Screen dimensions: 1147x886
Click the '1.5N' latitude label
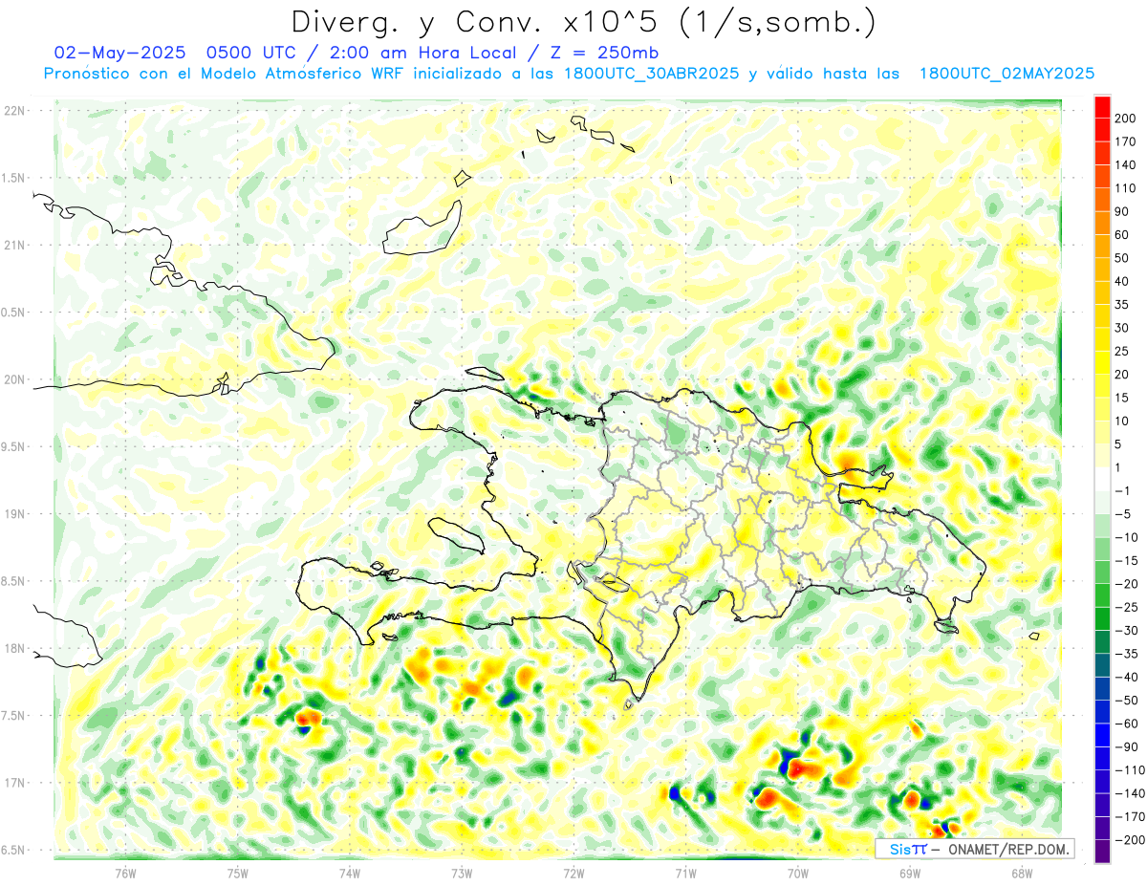coord(14,178)
